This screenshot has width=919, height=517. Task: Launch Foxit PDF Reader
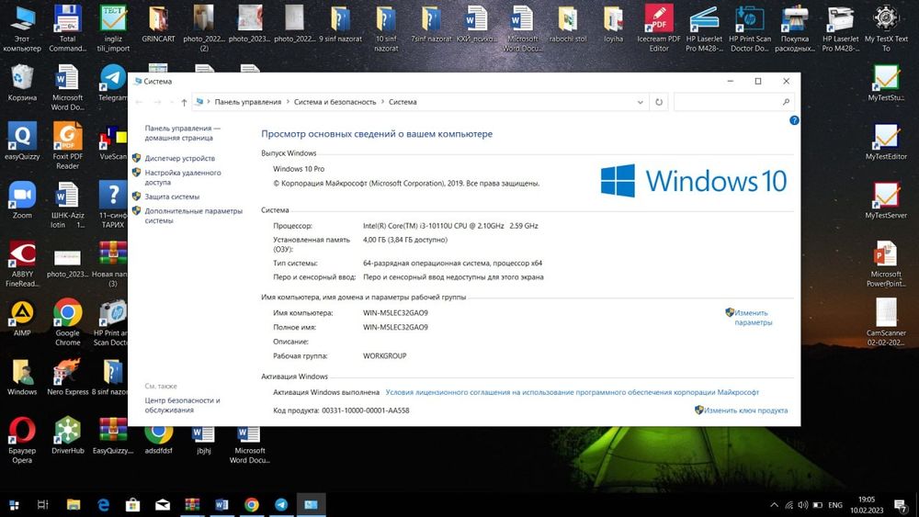[67, 145]
